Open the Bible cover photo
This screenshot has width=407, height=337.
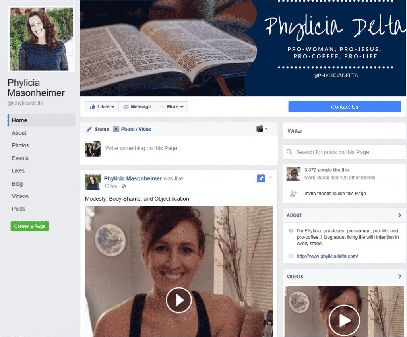click(243, 48)
